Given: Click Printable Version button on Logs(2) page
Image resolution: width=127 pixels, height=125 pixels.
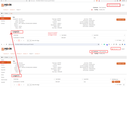Looking at the screenshot, I should pyautogui.click(x=121, y=20).
